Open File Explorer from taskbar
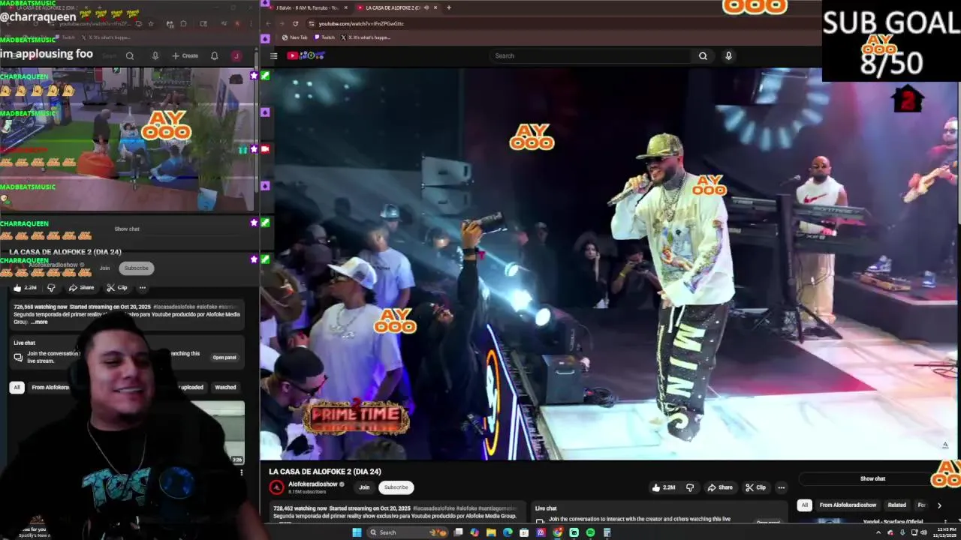This screenshot has height=540, width=961. (x=491, y=532)
